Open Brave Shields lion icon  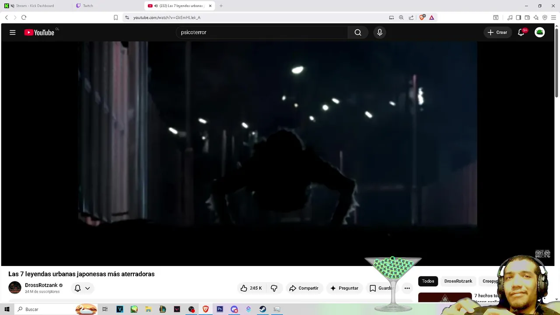click(422, 17)
